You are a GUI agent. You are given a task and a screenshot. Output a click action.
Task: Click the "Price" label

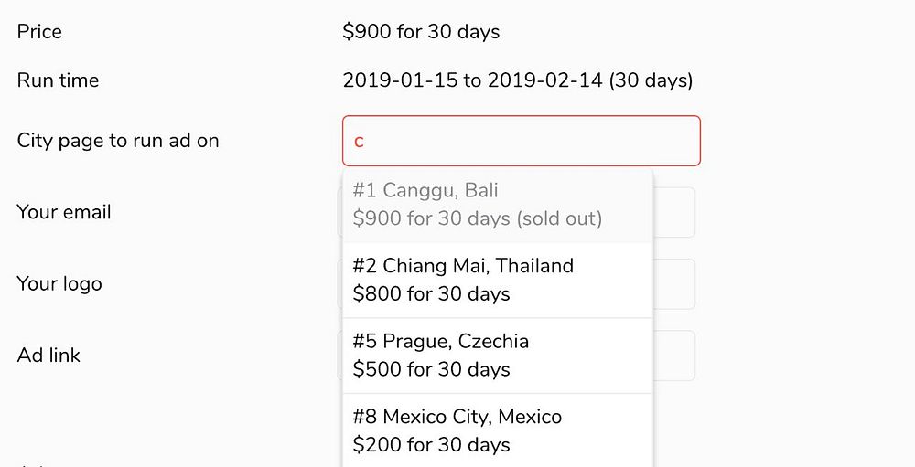point(39,32)
